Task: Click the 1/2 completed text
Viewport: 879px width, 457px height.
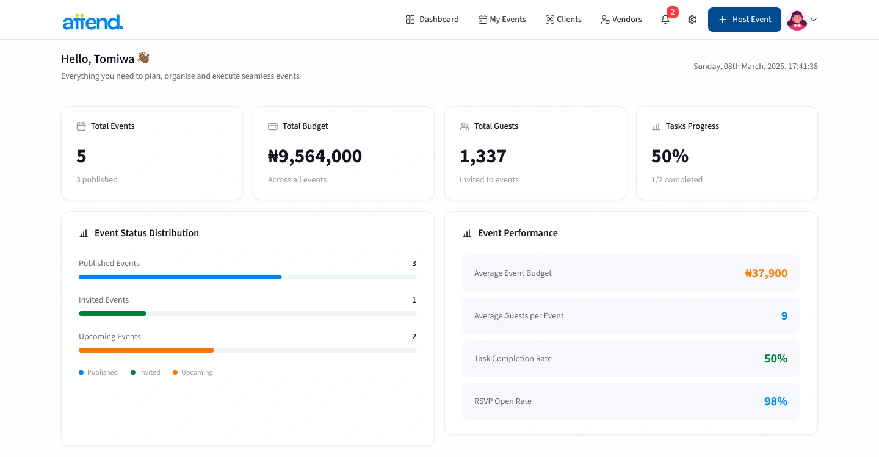Action: tap(677, 180)
